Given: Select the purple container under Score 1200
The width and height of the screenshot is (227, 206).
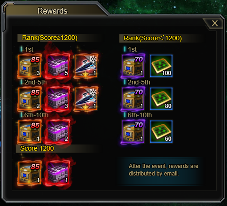Looking at the screenshot, I should (x=58, y=173).
